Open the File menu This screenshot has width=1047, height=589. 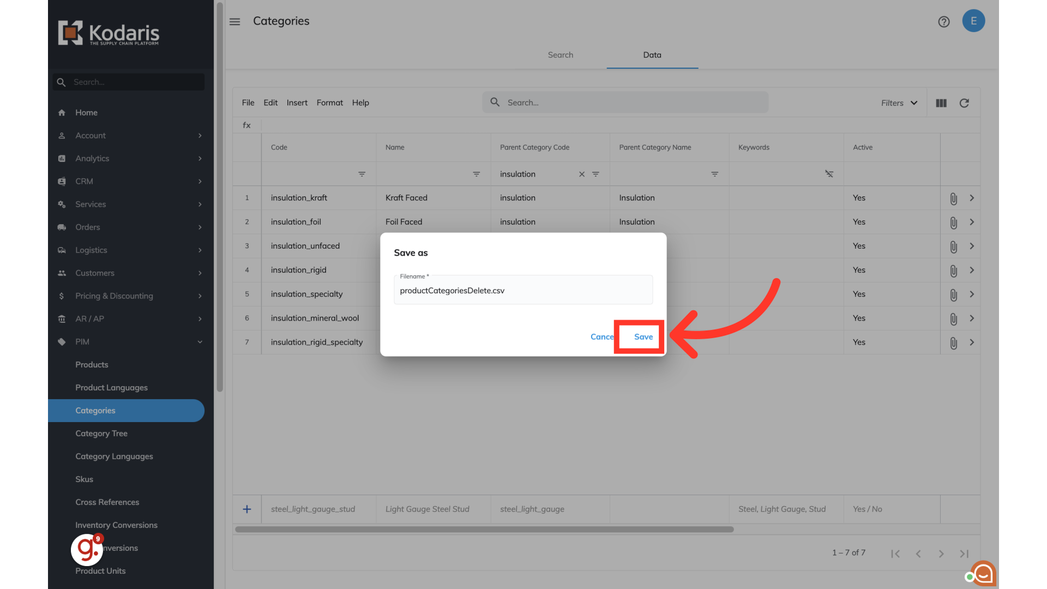pos(248,103)
